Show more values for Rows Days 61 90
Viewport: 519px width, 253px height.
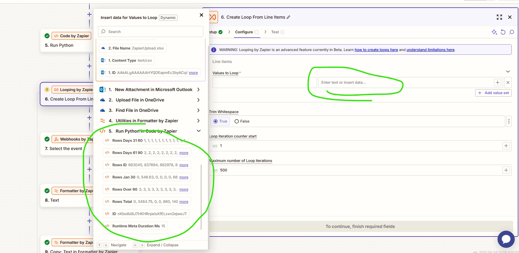[x=184, y=153]
